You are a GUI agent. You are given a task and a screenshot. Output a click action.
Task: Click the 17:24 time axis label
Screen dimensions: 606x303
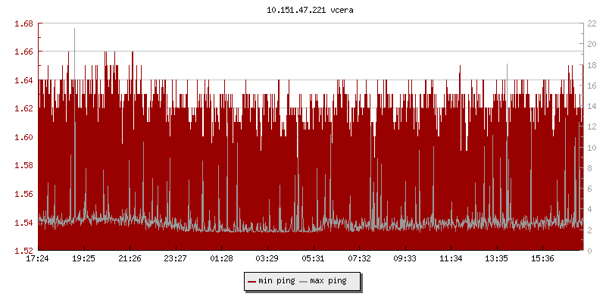[38, 258]
